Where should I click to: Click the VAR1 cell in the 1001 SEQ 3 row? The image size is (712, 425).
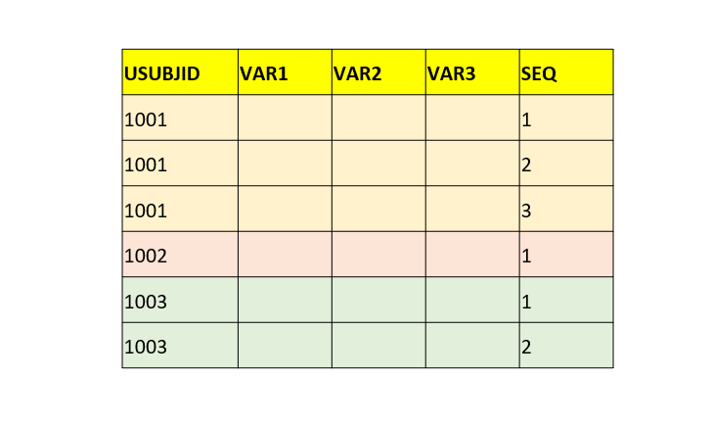[285, 210]
